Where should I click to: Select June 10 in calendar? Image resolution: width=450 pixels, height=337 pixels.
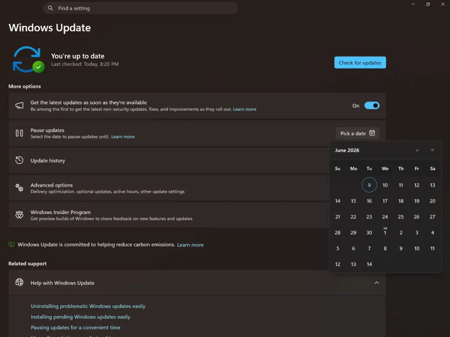(385, 185)
